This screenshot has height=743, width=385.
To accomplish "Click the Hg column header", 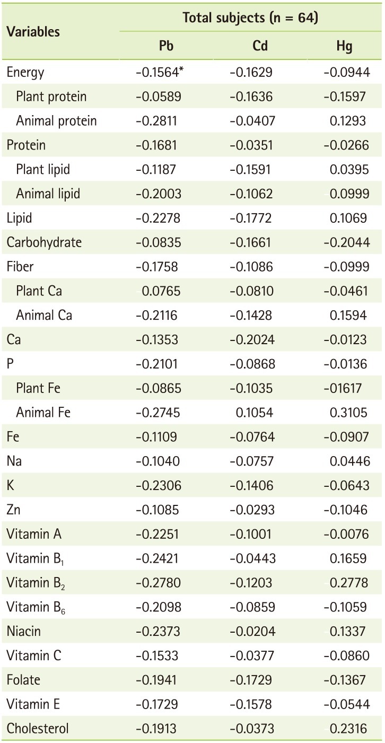I will coord(345,46).
